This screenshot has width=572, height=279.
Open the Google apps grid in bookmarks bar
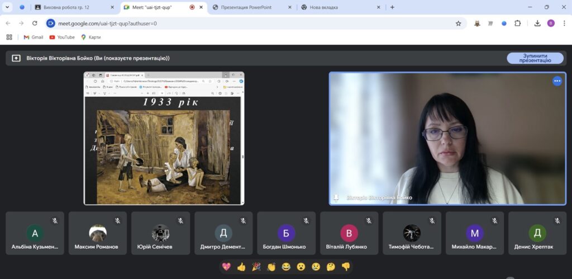9,37
